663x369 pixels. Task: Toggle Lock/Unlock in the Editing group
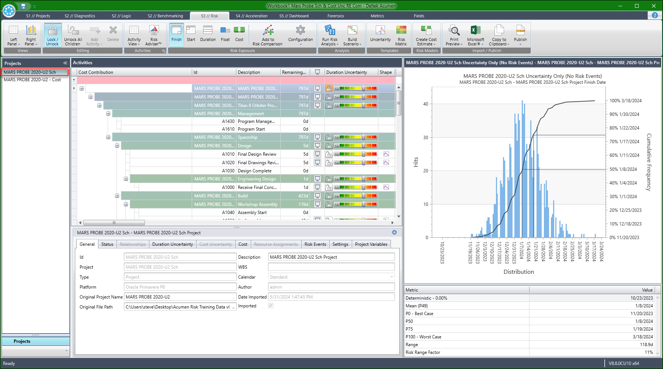pos(52,35)
